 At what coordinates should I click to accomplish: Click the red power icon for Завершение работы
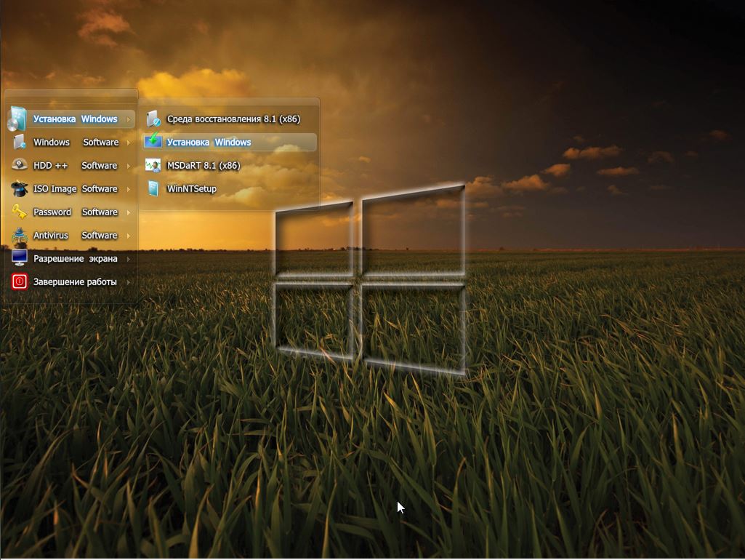(20, 281)
